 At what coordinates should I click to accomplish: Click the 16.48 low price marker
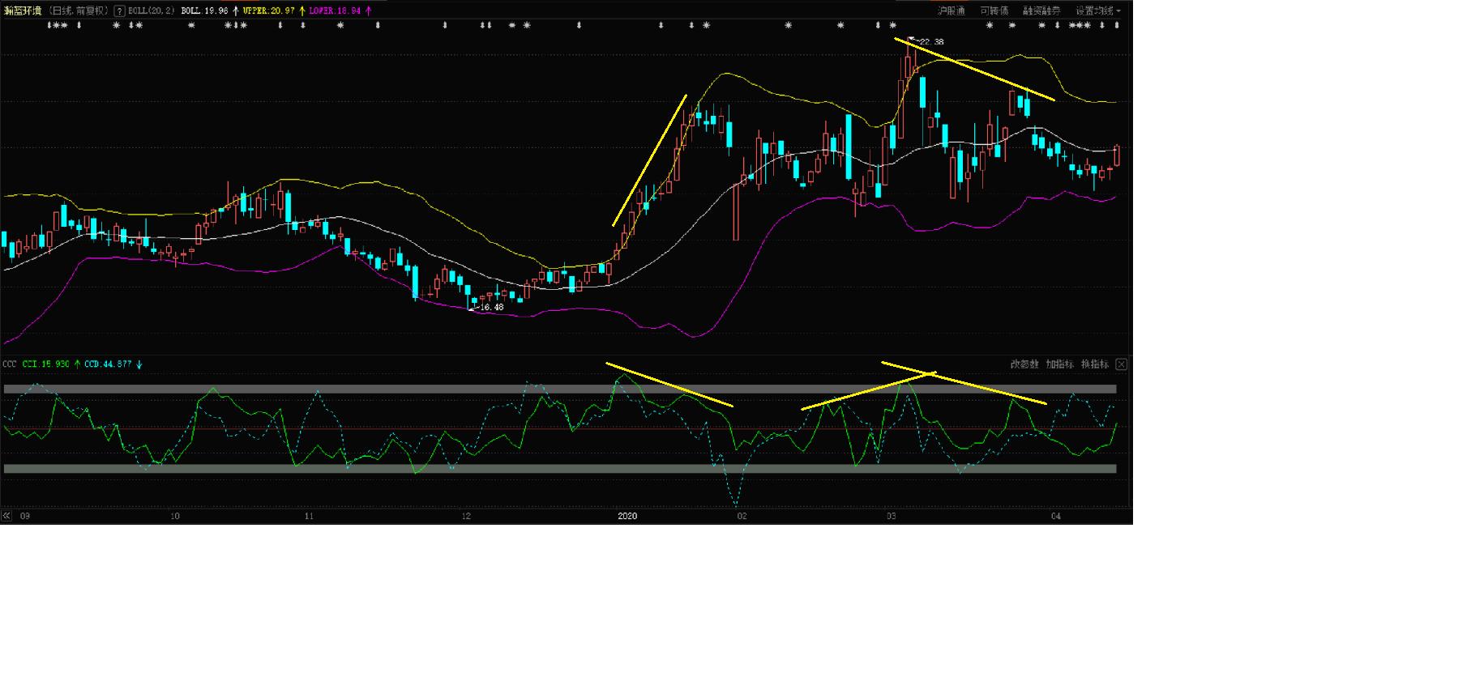[x=491, y=308]
